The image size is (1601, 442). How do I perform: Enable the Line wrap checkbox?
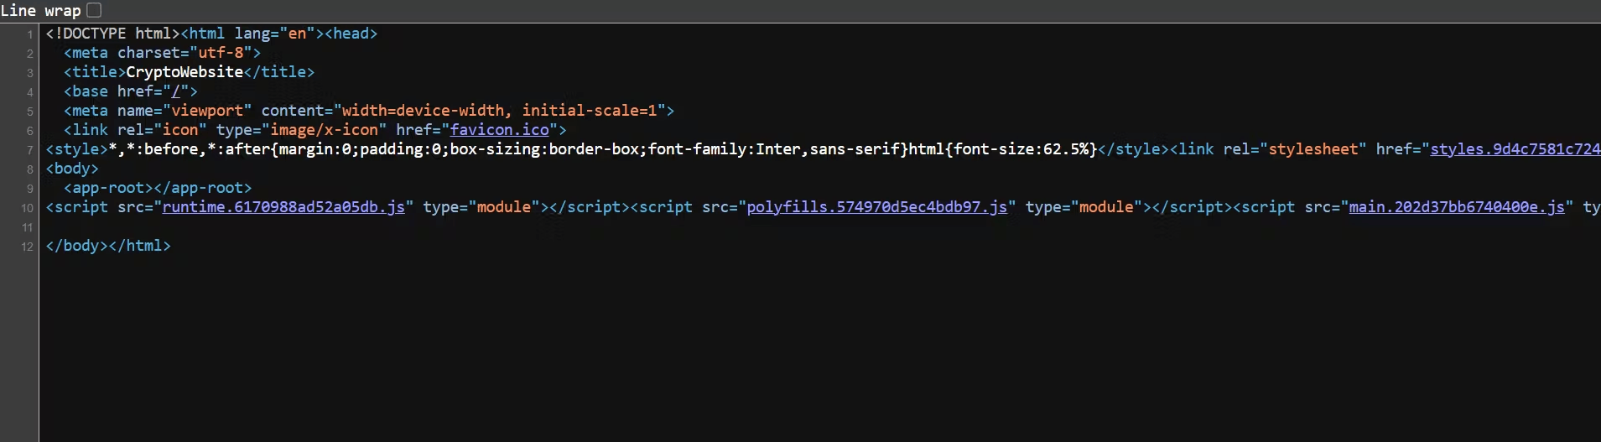coord(94,10)
